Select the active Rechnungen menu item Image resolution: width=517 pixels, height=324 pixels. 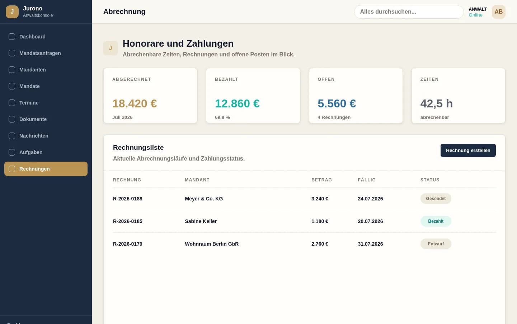[46, 169]
